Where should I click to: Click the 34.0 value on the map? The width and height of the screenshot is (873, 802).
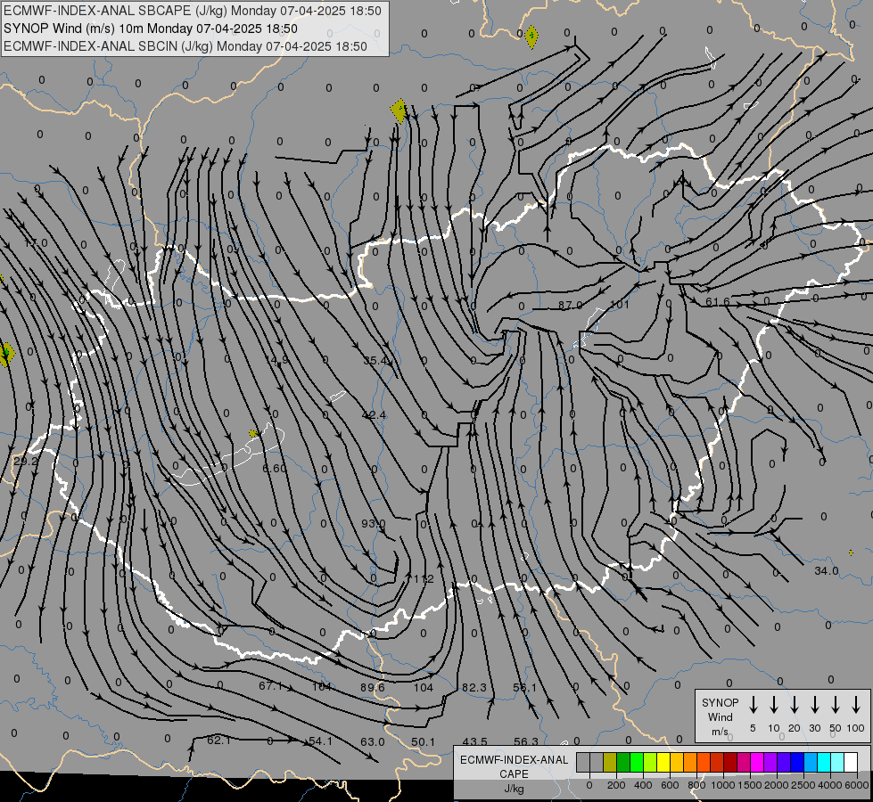(x=827, y=571)
